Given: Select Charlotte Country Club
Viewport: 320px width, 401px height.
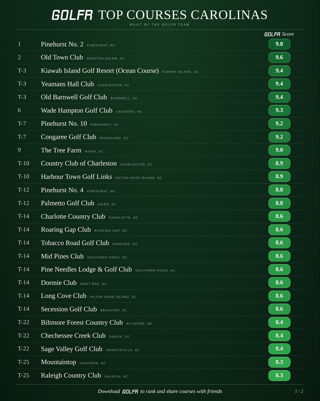Looking at the screenshot, I should point(73,217).
